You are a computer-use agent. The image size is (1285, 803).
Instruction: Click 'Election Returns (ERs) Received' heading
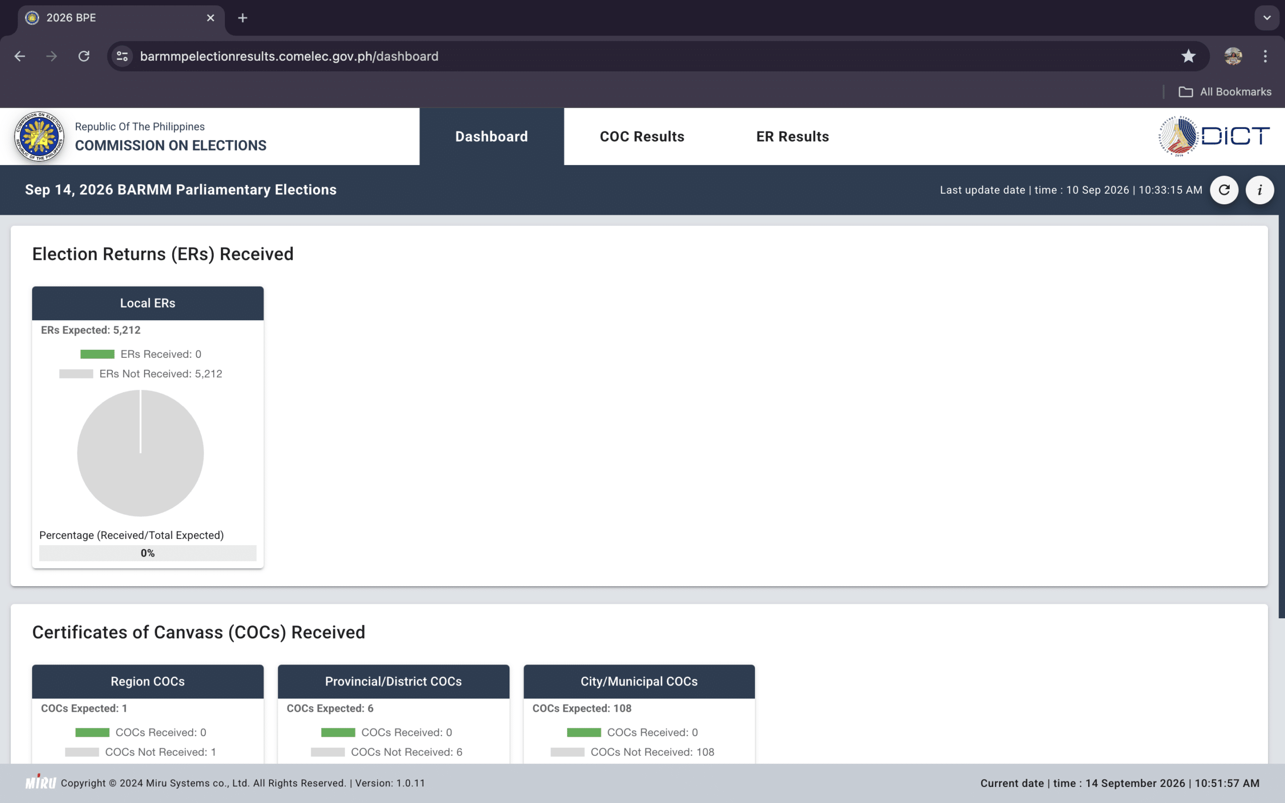tap(163, 254)
